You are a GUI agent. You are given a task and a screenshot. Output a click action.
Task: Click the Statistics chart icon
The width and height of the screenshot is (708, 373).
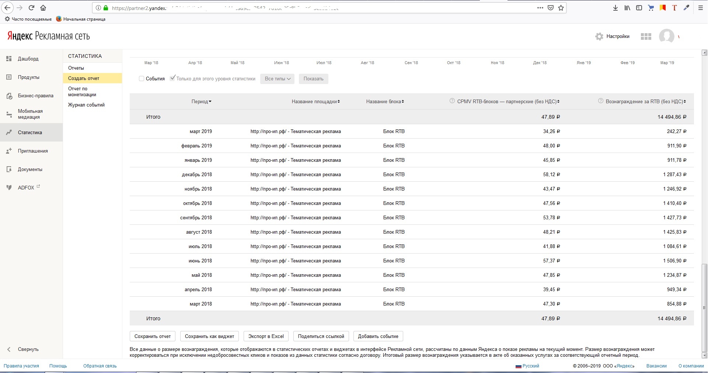coord(9,132)
